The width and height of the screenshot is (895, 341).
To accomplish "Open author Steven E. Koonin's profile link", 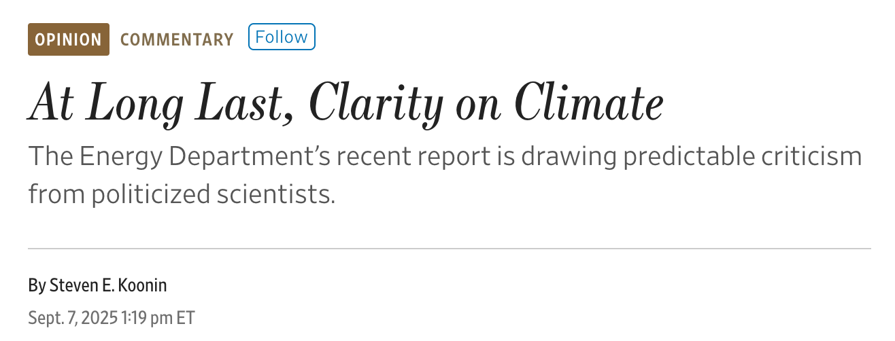I will tap(108, 285).
